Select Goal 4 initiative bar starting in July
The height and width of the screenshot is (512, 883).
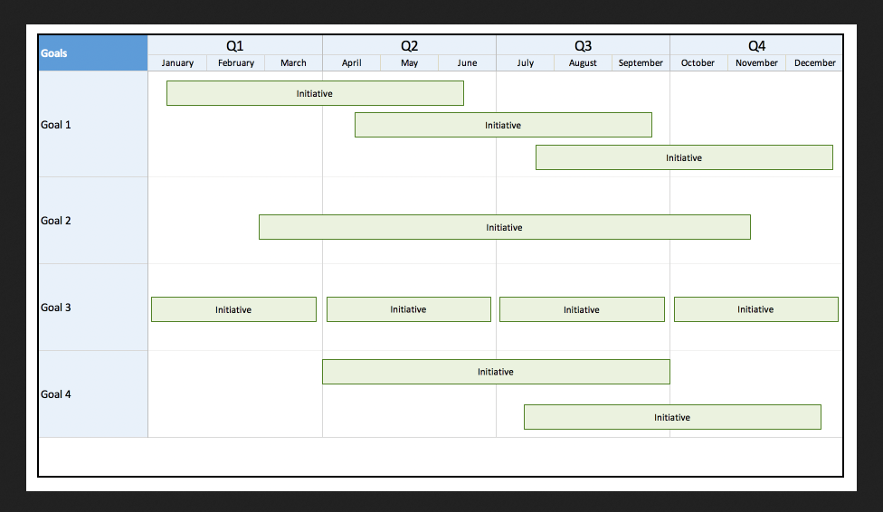point(672,417)
